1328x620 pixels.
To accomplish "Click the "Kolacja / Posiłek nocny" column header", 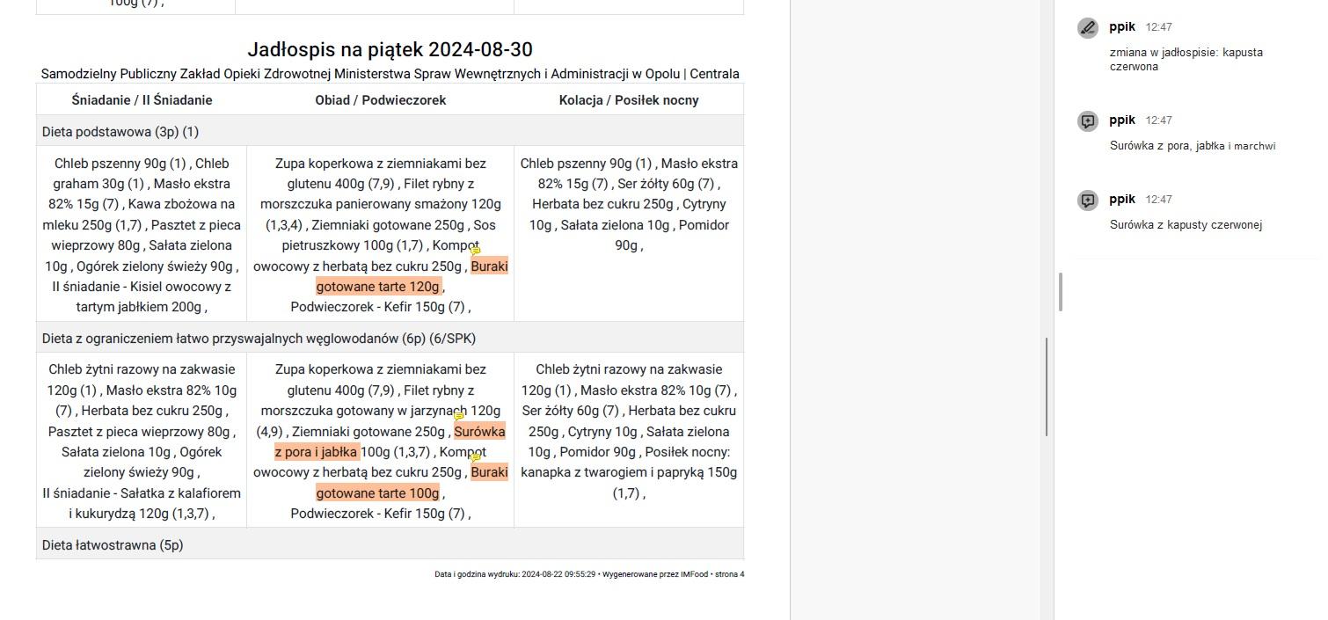I will (629, 100).
